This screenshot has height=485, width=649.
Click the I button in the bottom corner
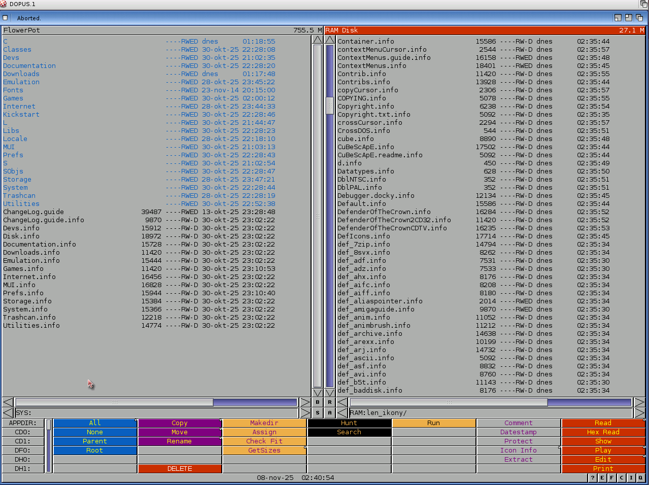click(x=631, y=478)
